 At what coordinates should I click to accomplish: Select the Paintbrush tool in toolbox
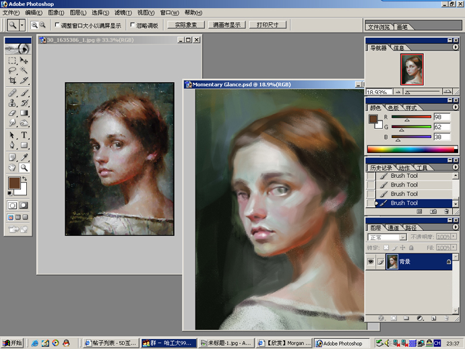(x=24, y=93)
